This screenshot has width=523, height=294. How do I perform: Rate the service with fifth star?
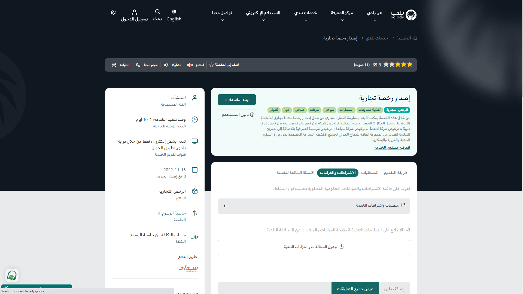pyautogui.click(x=386, y=65)
